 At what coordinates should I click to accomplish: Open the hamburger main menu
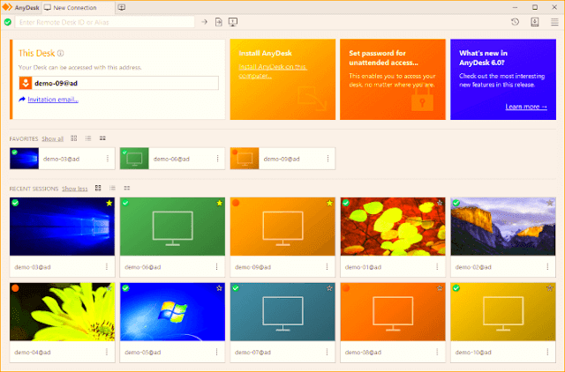click(554, 22)
